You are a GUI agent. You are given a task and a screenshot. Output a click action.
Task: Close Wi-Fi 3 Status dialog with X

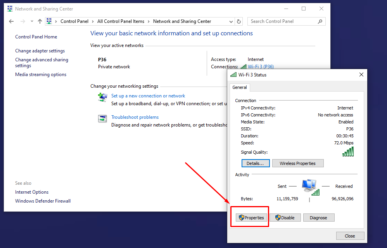[361, 75]
